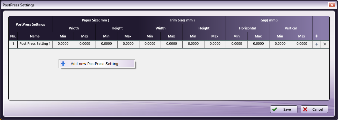
Task: Click the red X icon on Cancel button
Action: (x=305, y=109)
